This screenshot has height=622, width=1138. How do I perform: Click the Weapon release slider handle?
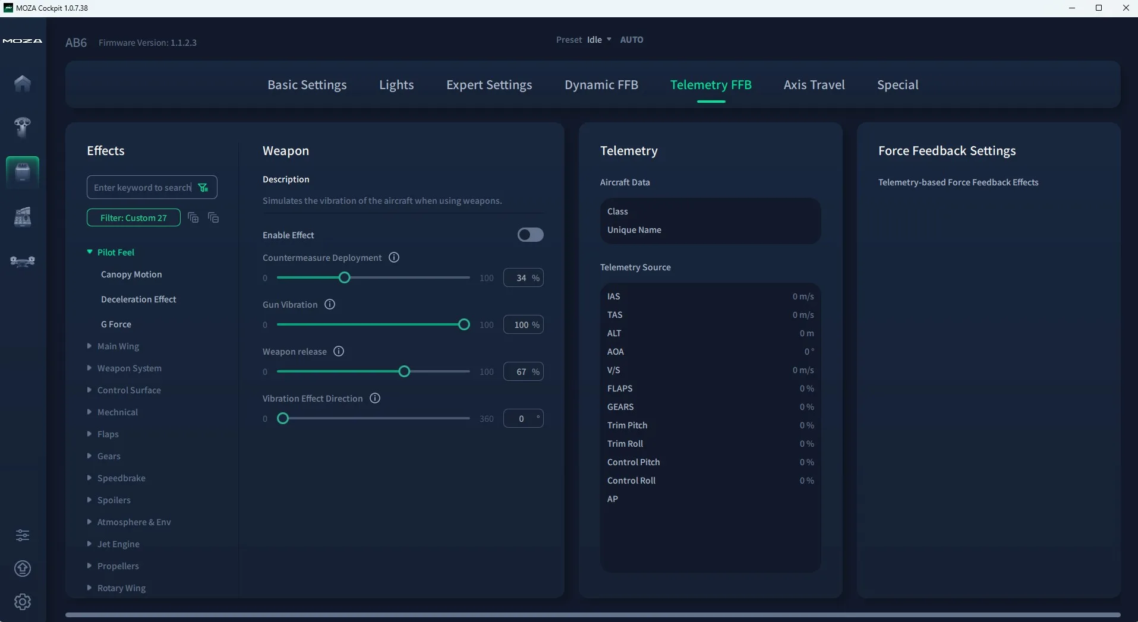pos(404,371)
